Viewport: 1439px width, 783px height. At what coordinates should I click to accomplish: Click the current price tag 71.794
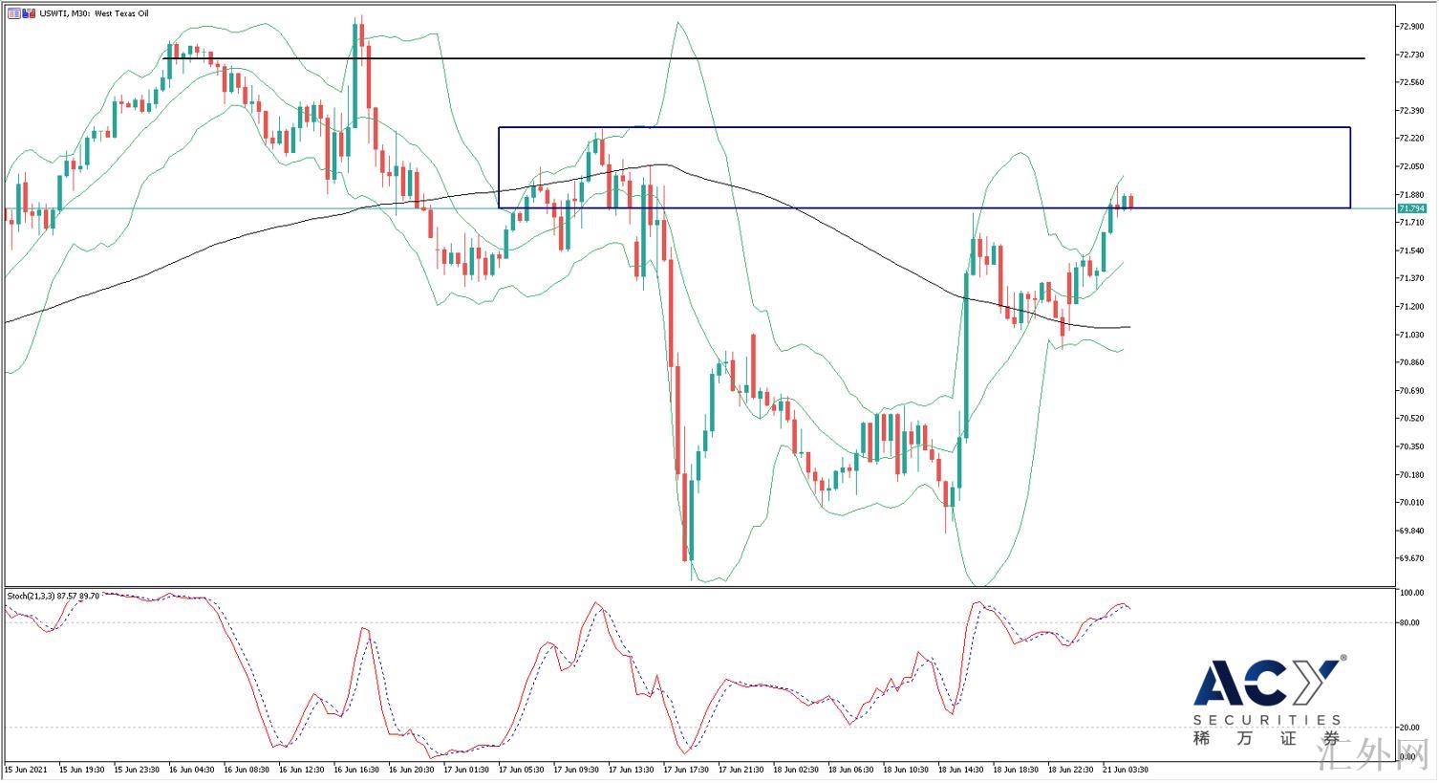click(1411, 208)
